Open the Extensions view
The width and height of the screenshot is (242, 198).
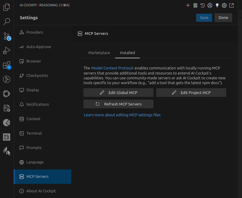[x=7, y=65]
